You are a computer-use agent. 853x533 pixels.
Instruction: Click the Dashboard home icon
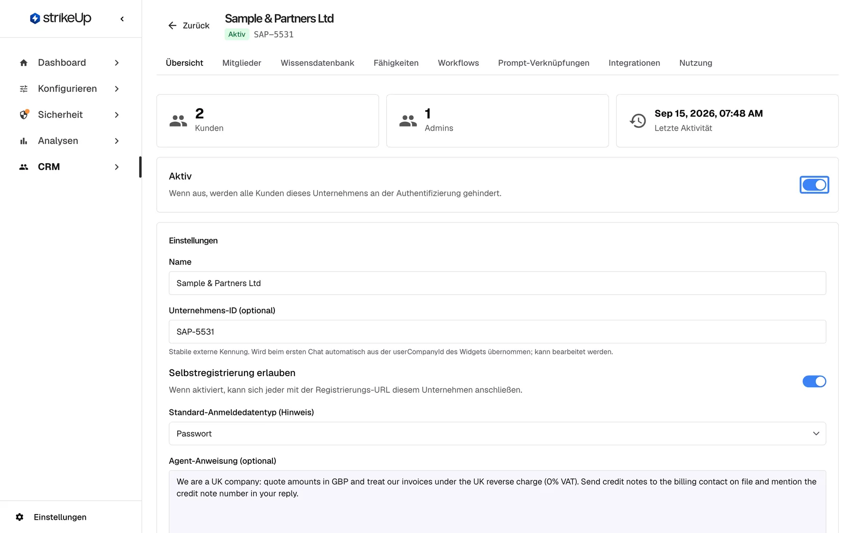[x=24, y=63]
